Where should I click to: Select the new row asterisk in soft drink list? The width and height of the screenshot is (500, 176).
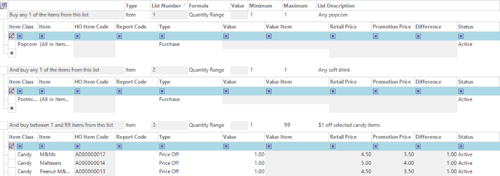(x=12, y=108)
